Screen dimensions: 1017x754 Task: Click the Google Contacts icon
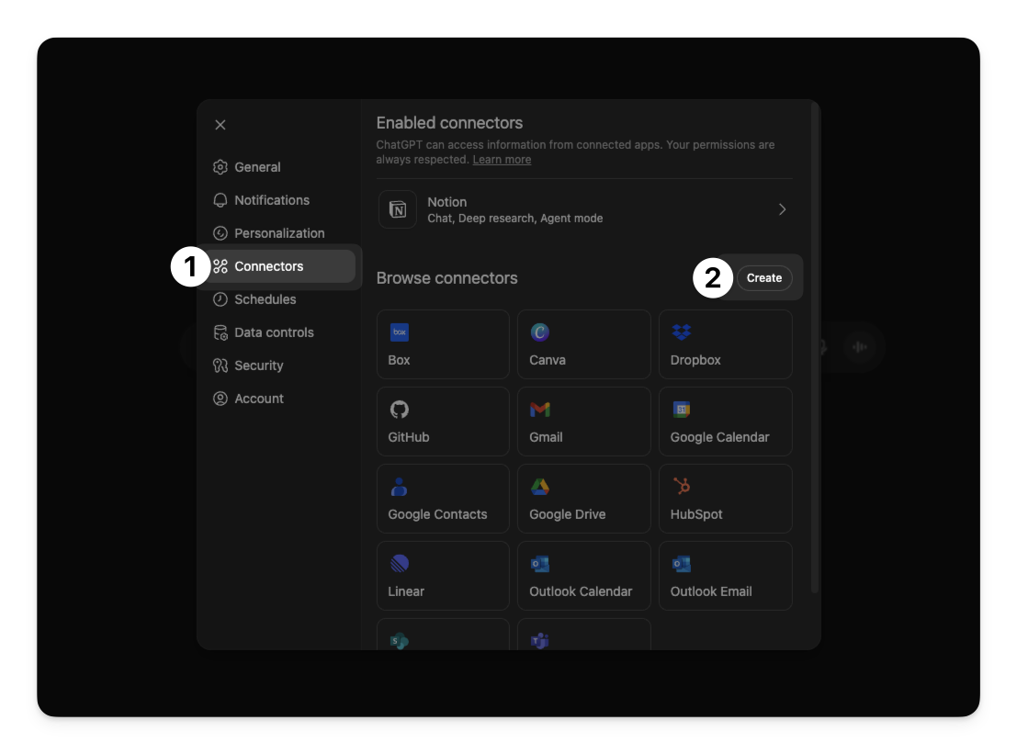[x=399, y=486]
